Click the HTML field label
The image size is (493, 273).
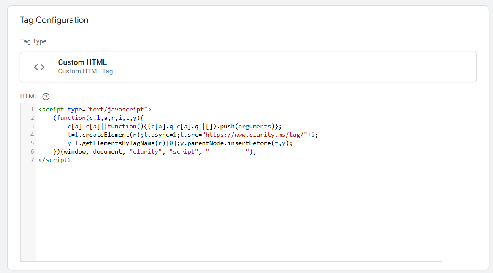point(29,96)
